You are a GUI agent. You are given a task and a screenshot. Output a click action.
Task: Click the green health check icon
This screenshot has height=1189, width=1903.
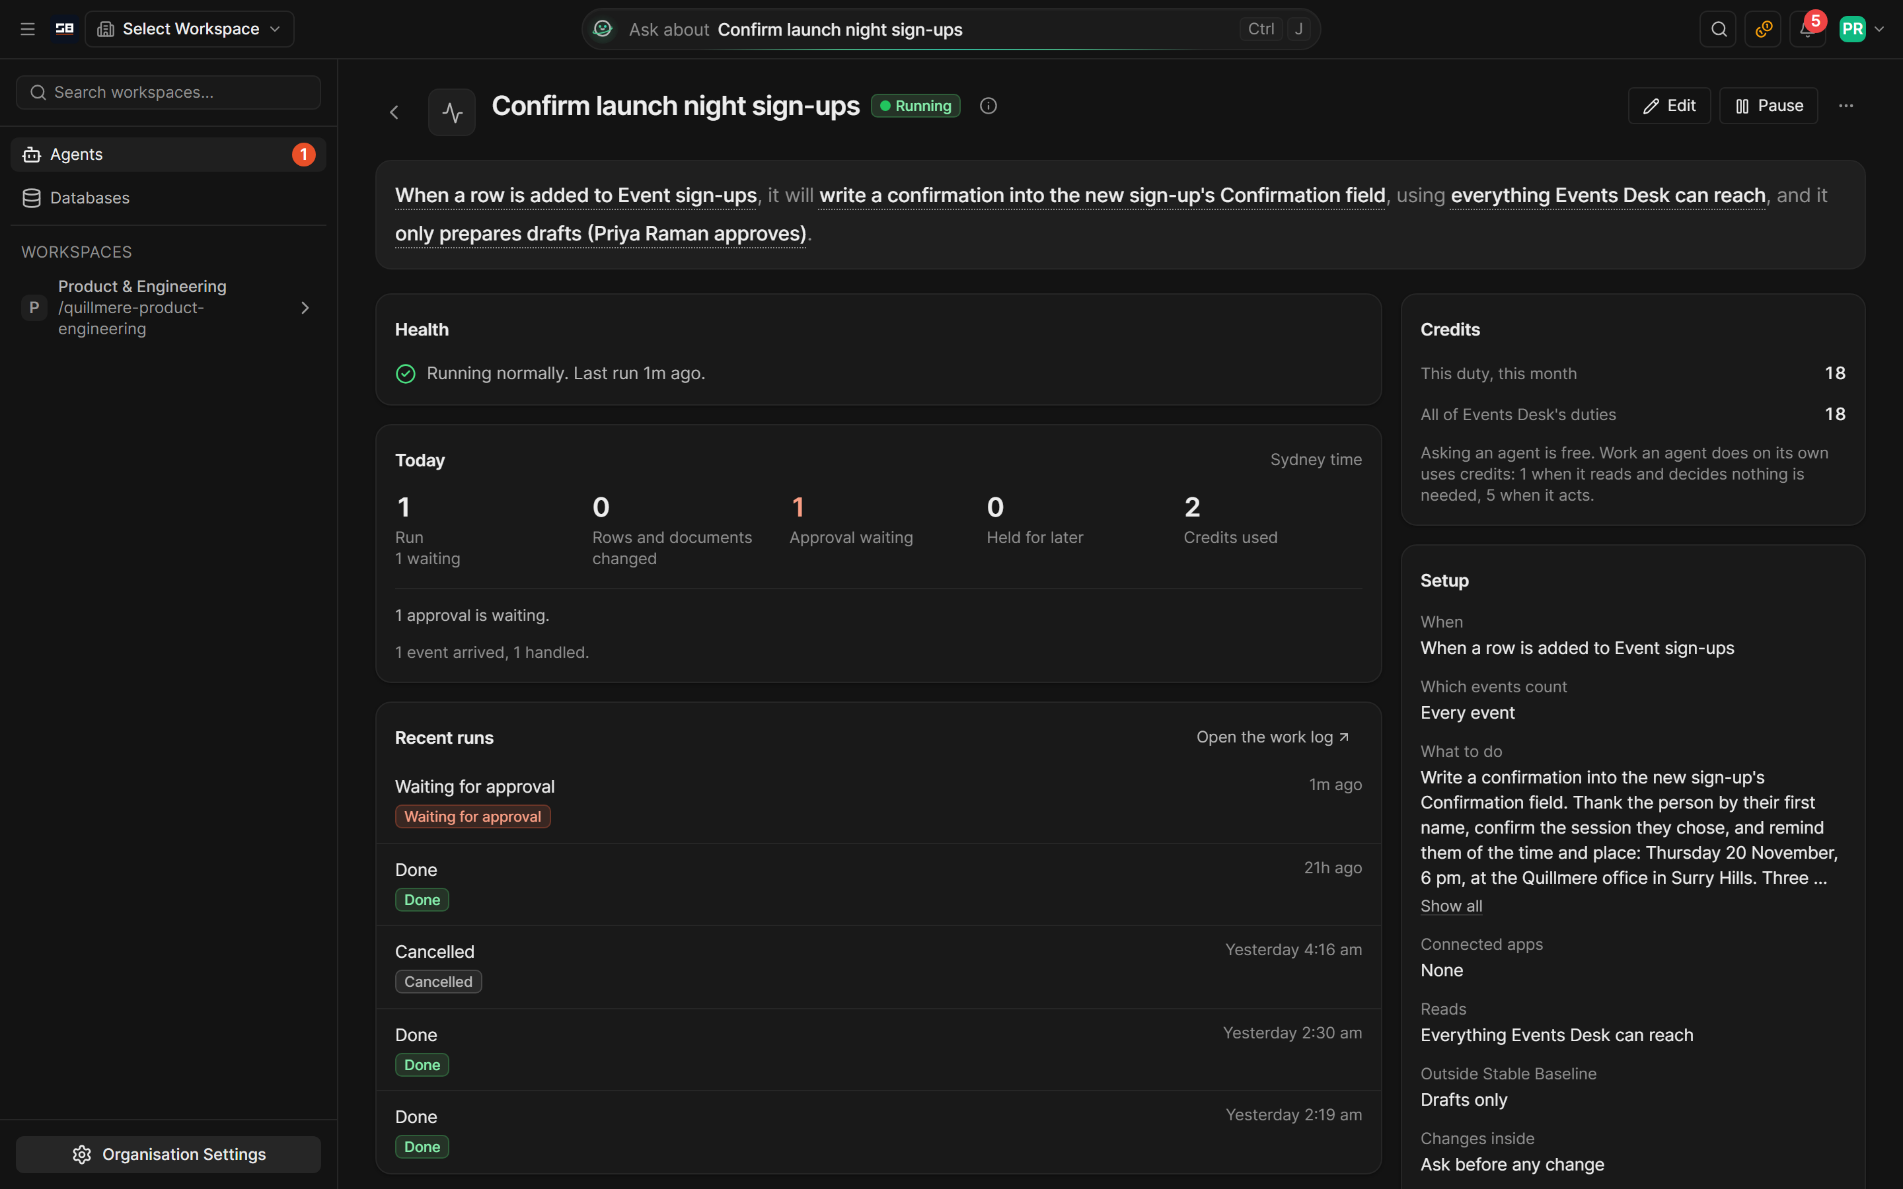[406, 373]
